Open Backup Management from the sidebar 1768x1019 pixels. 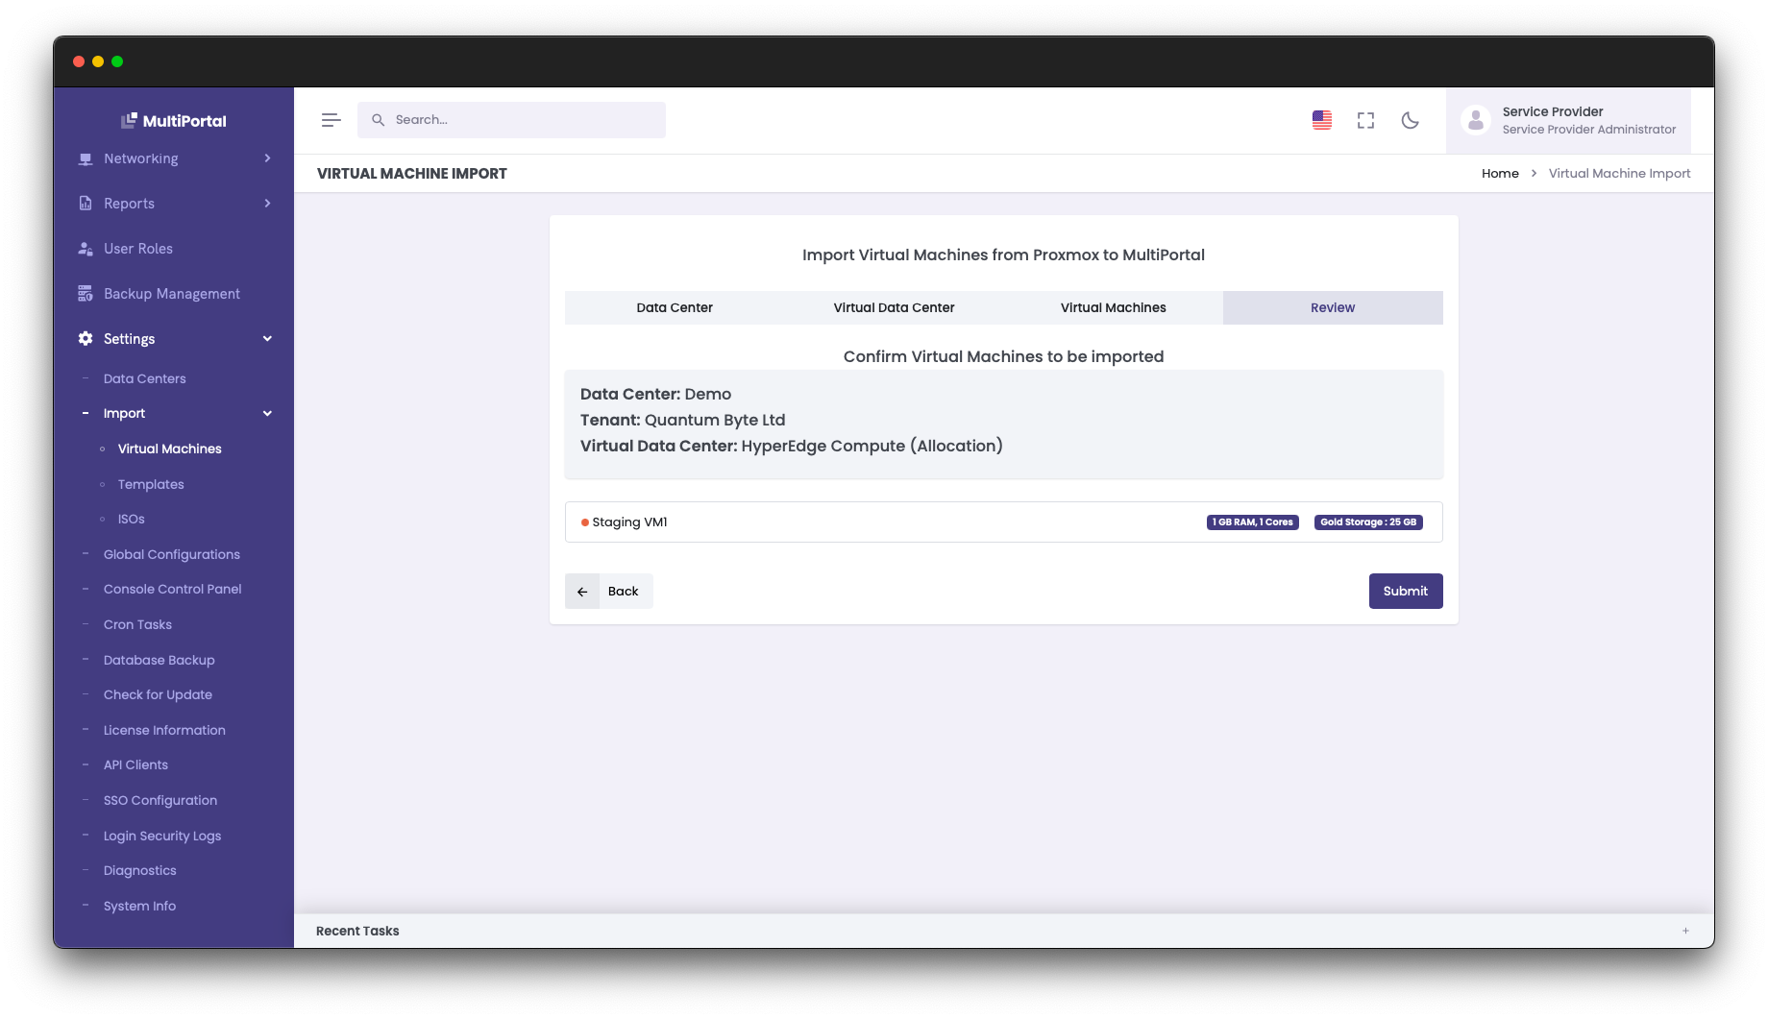coord(171,293)
